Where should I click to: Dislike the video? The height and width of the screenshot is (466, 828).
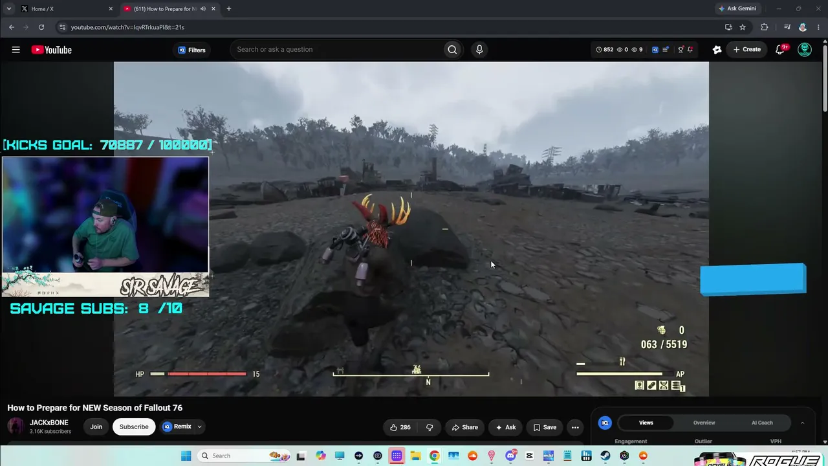tap(430, 427)
